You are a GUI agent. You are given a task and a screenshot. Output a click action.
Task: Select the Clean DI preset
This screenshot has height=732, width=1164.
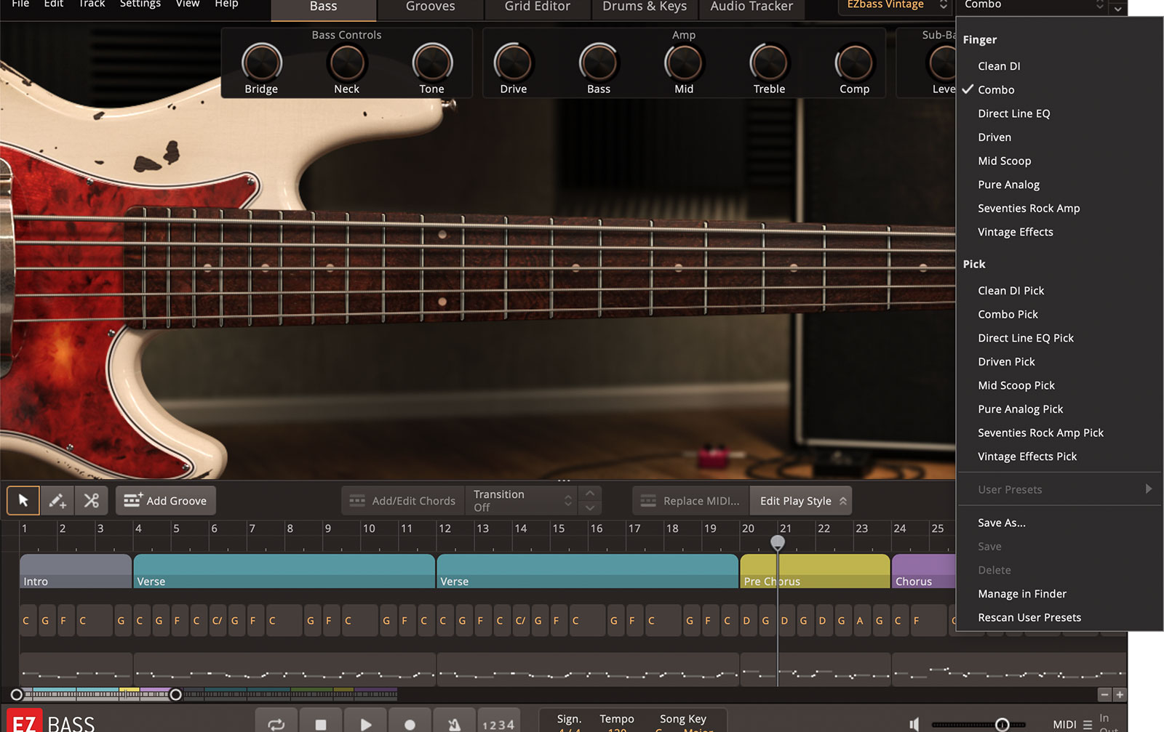pos(1059,66)
